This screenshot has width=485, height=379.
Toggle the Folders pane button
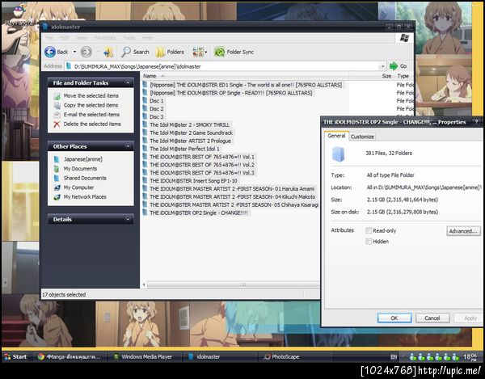170,52
